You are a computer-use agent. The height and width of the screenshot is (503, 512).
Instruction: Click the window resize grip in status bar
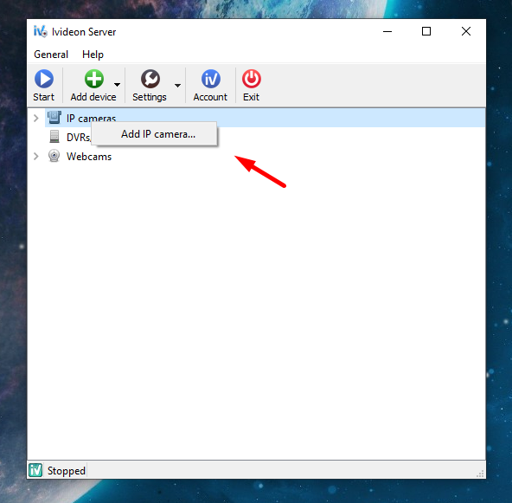click(480, 474)
